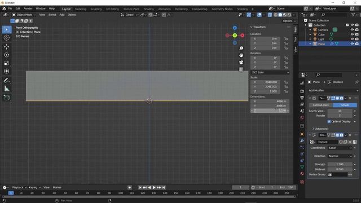Remove the Subdivision modifier
This screenshot has width=361, height=203.
[x=350, y=98]
